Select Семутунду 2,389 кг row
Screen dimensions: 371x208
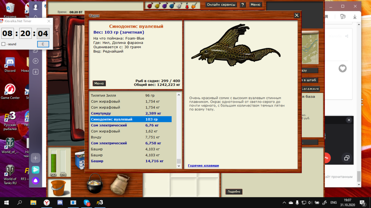(x=131, y=113)
